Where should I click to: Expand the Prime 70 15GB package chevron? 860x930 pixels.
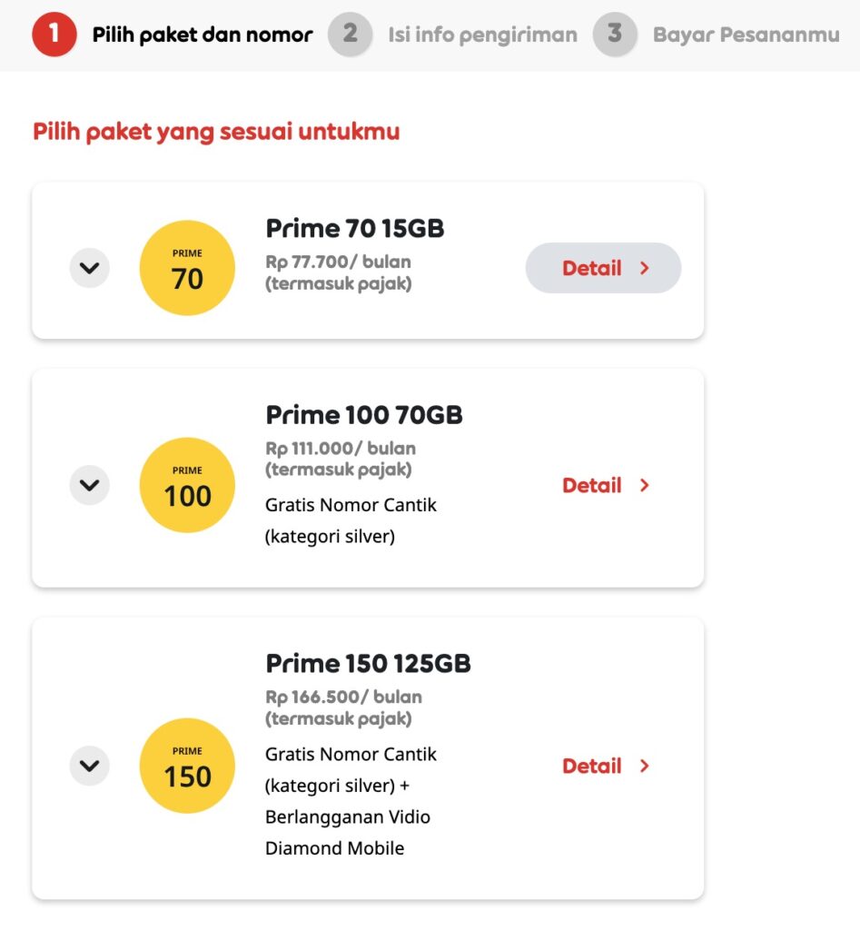(89, 268)
